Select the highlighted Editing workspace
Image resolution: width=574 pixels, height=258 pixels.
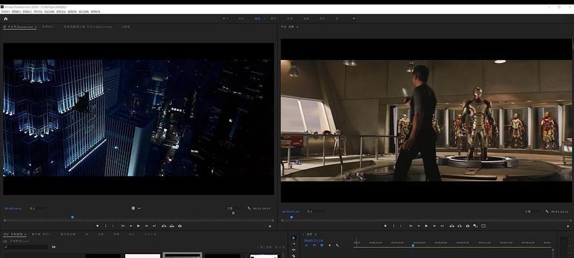(x=258, y=18)
